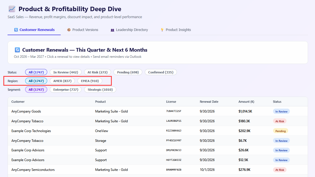This screenshot has width=315, height=177.
Task: Click the In Review badge for AnyCompany Goods
Action: (281, 111)
